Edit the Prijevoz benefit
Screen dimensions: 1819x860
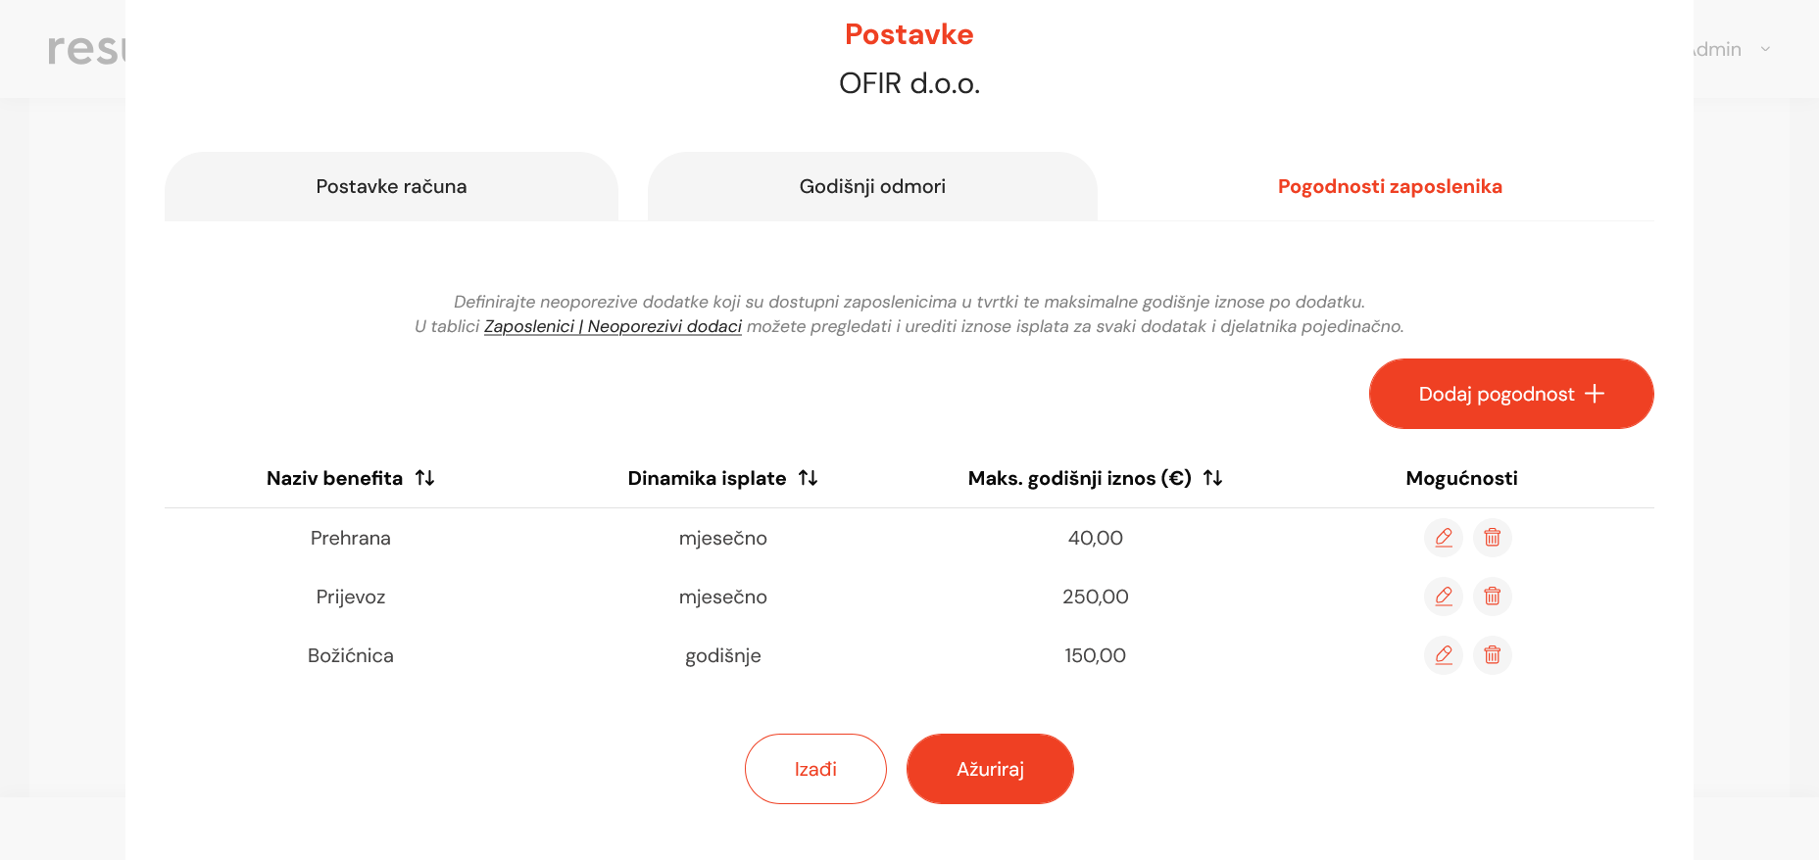(x=1443, y=597)
